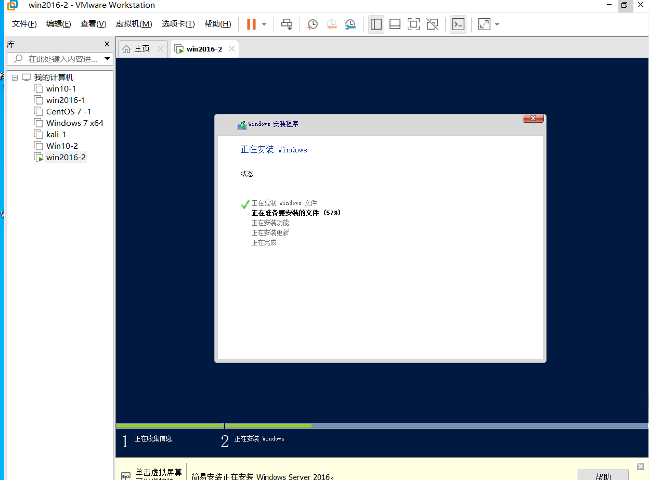
Task: Select the kali-1 virtual machine
Action: tap(56, 135)
